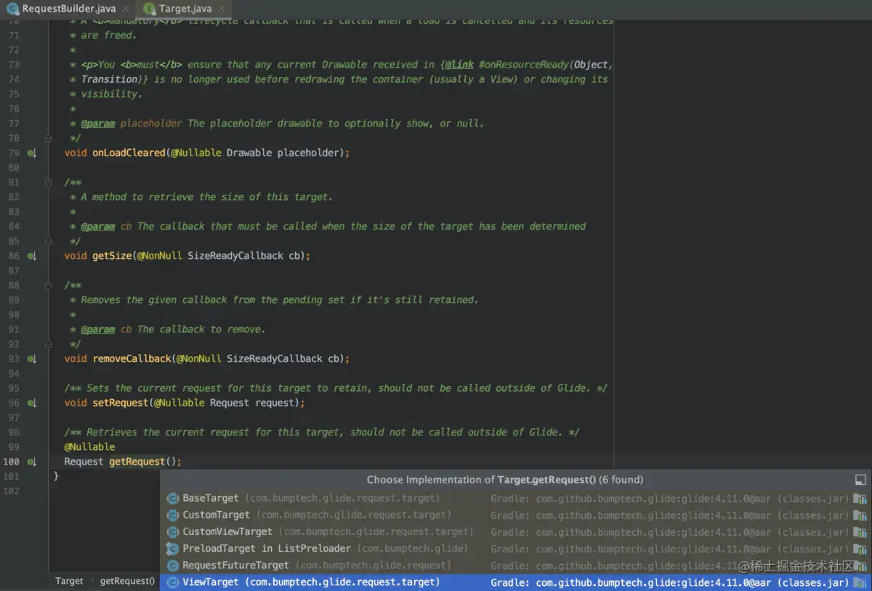Choose the highlighted ViewTarget implementation
The height and width of the screenshot is (591, 872).
tap(516, 582)
